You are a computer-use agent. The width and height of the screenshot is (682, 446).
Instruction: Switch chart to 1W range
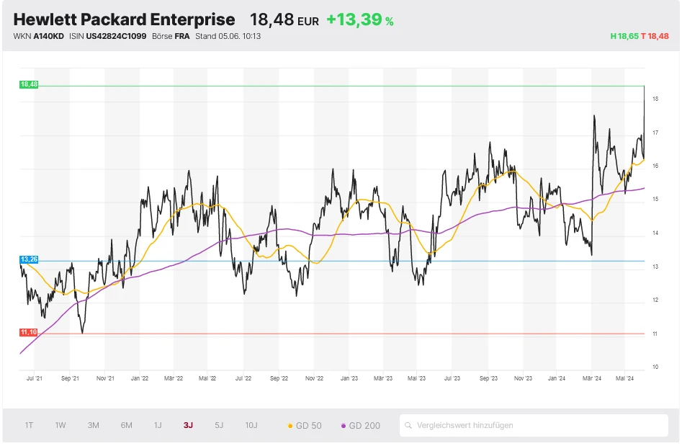click(60, 425)
